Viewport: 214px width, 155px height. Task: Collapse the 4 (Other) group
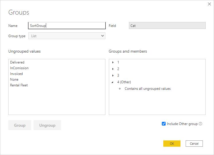click(113, 82)
